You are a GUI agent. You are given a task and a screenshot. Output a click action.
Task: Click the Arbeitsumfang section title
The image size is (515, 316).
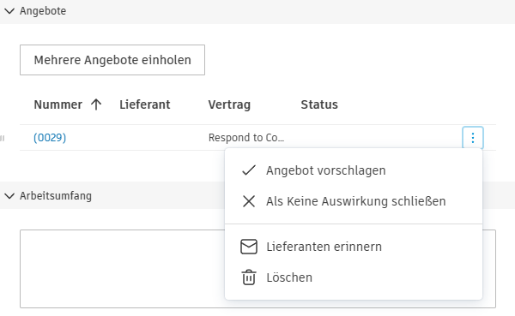pyautogui.click(x=56, y=196)
